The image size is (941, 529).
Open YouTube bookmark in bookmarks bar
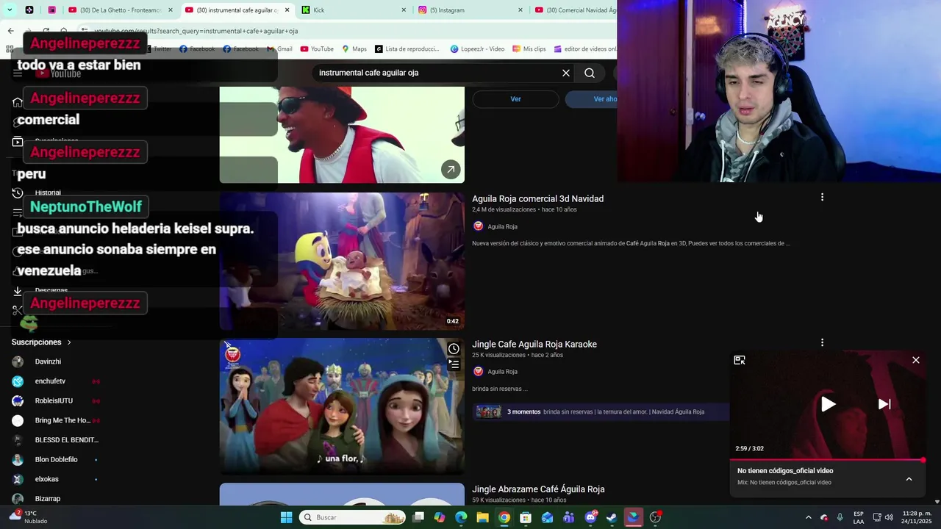pyautogui.click(x=317, y=49)
